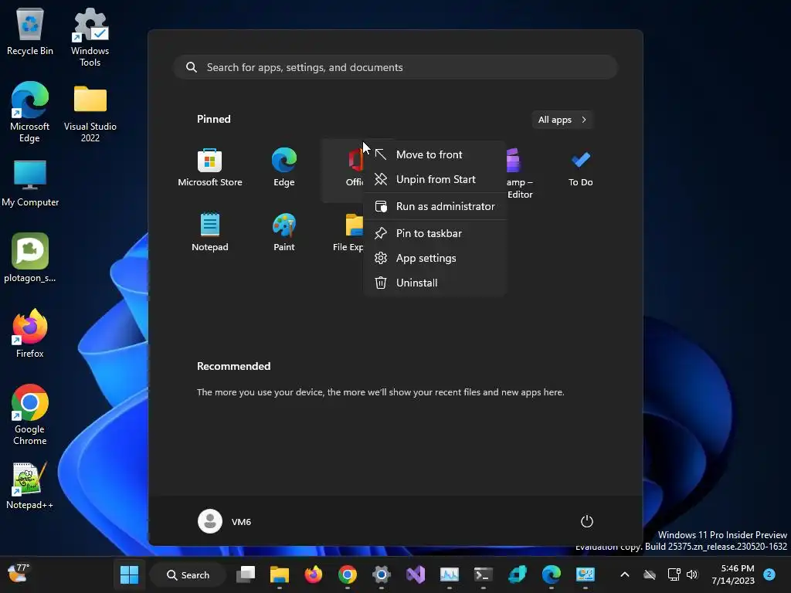
Task: Open clock and date panel
Action: coord(733,574)
